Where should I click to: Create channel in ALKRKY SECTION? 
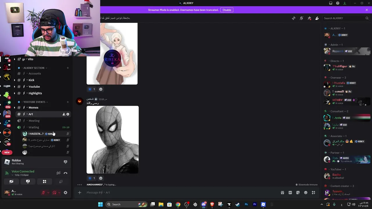(68, 68)
